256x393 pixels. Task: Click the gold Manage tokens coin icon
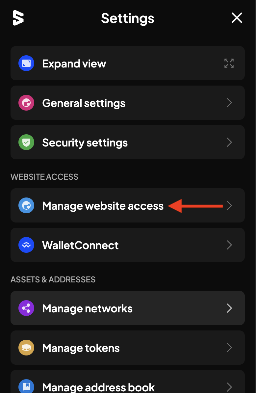tap(26, 348)
